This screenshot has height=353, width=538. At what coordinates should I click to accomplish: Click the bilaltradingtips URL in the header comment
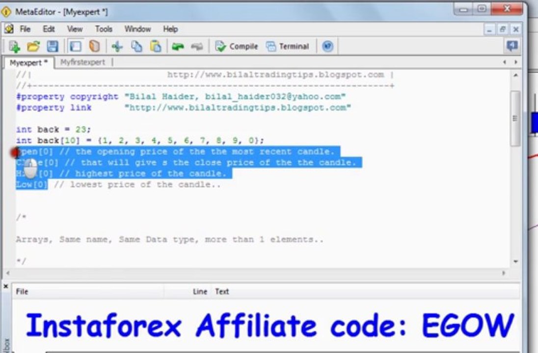[275, 75]
